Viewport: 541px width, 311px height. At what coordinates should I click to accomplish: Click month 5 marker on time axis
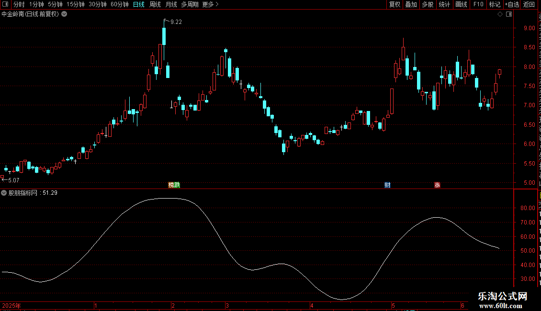(x=393, y=305)
